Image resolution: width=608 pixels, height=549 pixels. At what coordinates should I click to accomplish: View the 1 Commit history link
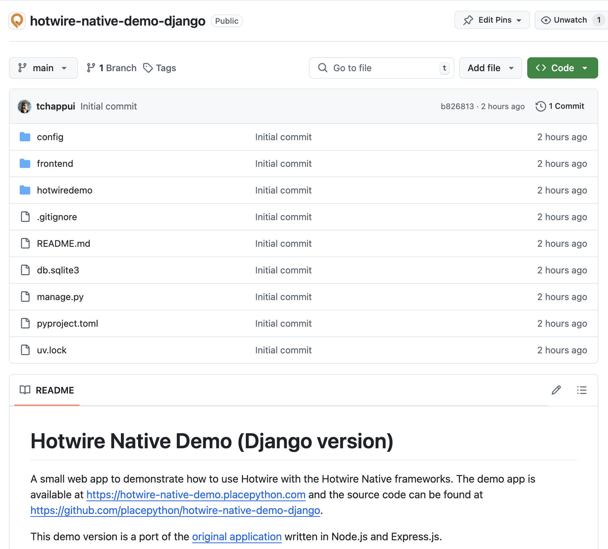coord(560,106)
